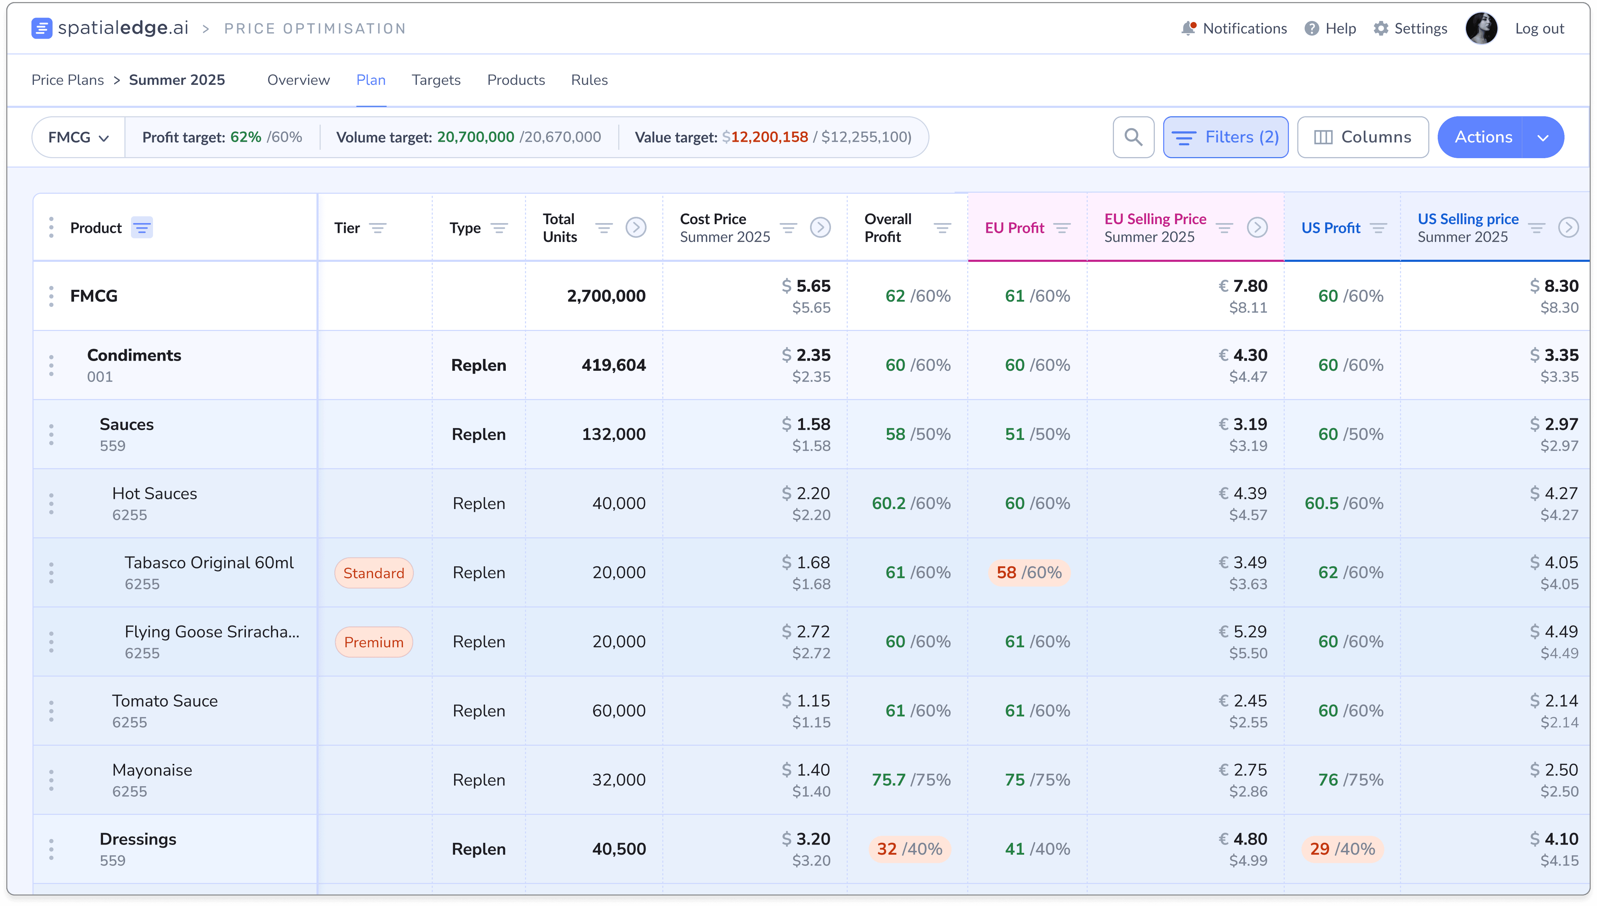1597x906 pixels.
Task: Open the Rules tab
Action: click(x=589, y=80)
